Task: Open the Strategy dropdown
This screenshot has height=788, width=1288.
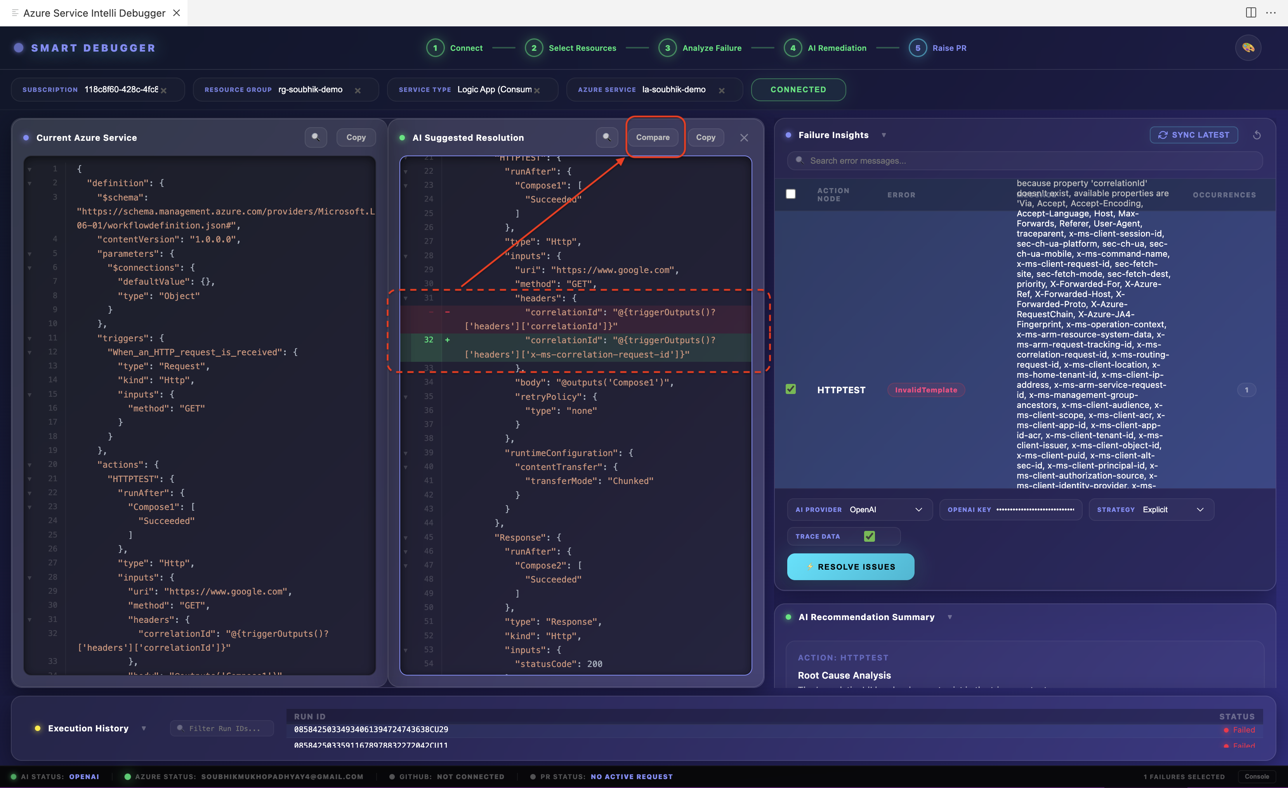Action: point(1151,510)
